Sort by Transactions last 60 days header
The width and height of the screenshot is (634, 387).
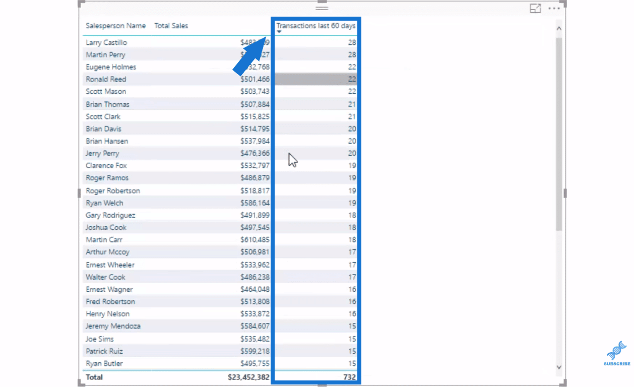click(316, 26)
